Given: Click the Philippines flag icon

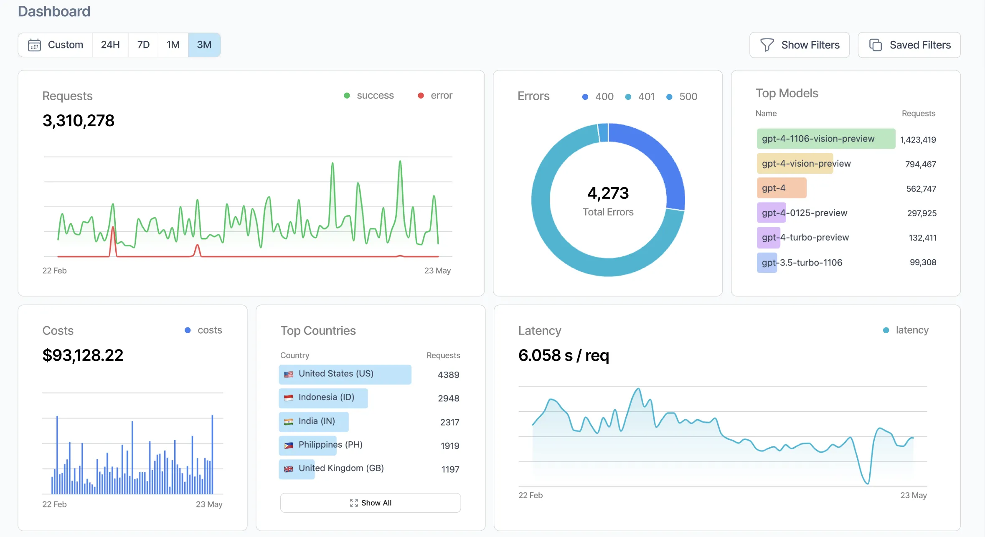Looking at the screenshot, I should (289, 445).
